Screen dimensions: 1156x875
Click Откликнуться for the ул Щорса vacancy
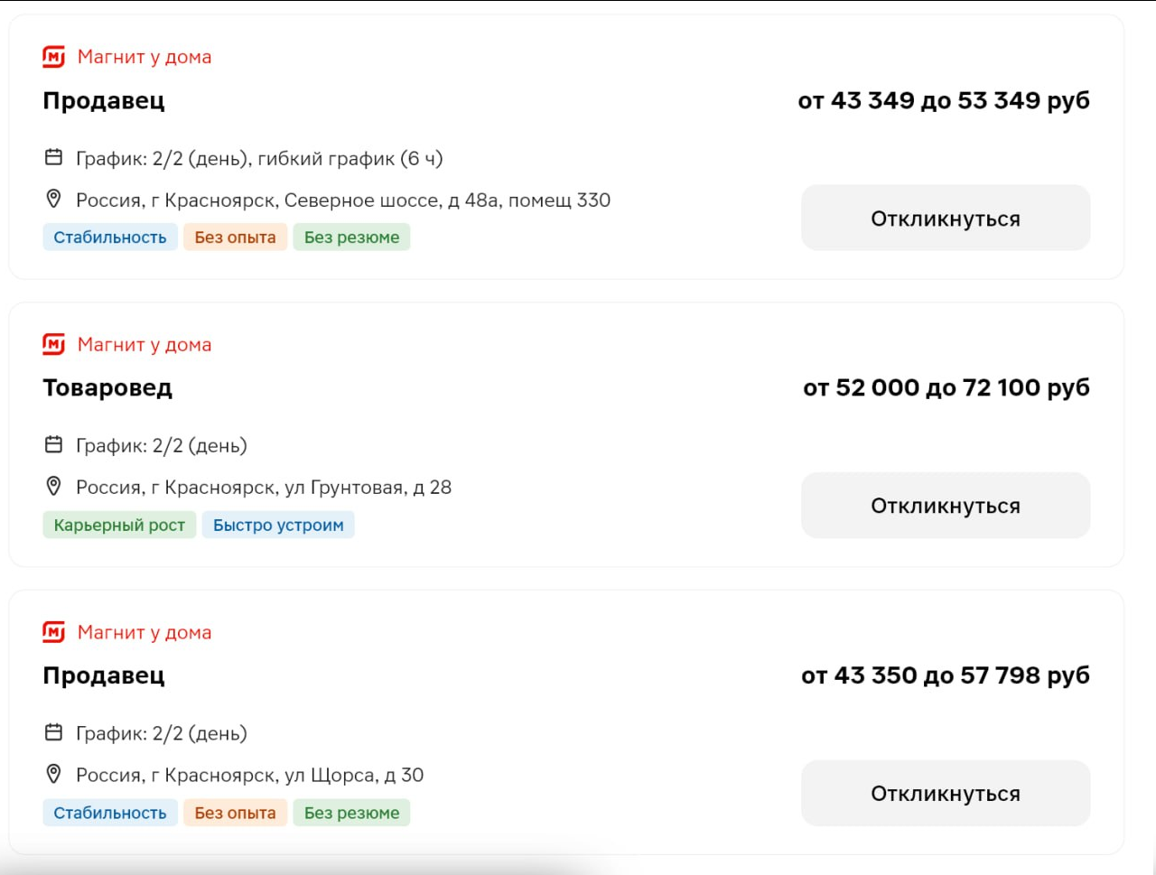(946, 794)
